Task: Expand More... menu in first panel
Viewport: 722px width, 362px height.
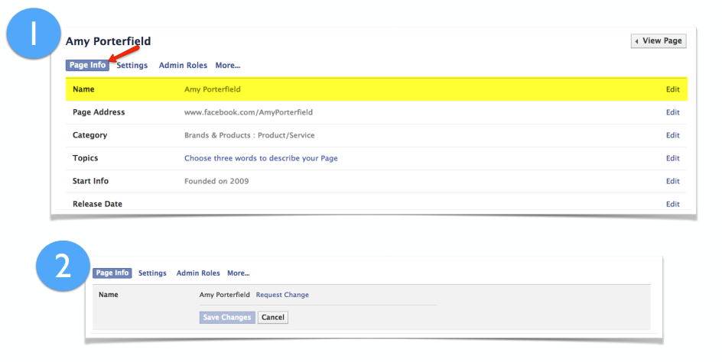Action: point(228,66)
